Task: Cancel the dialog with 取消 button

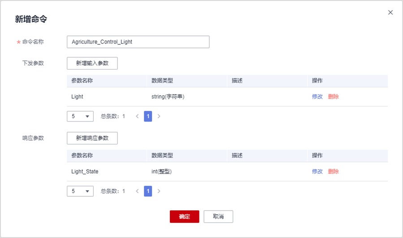Action: [x=218, y=216]
